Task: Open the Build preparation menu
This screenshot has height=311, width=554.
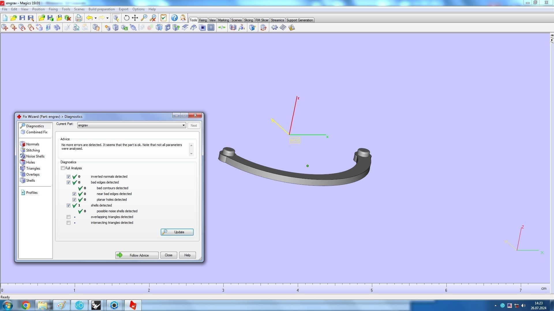Action: [x=101, y=9]
